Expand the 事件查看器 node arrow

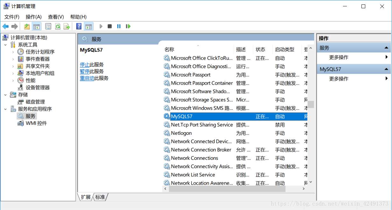[13, 59]
